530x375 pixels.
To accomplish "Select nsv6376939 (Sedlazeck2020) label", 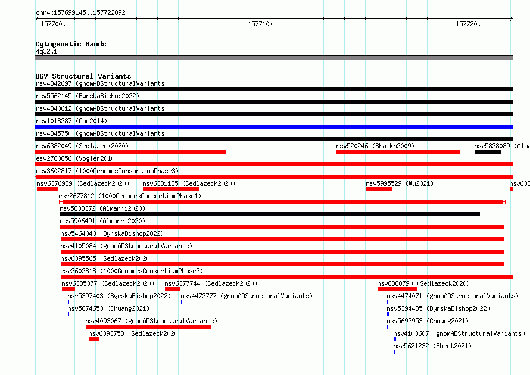I will 83,183.
